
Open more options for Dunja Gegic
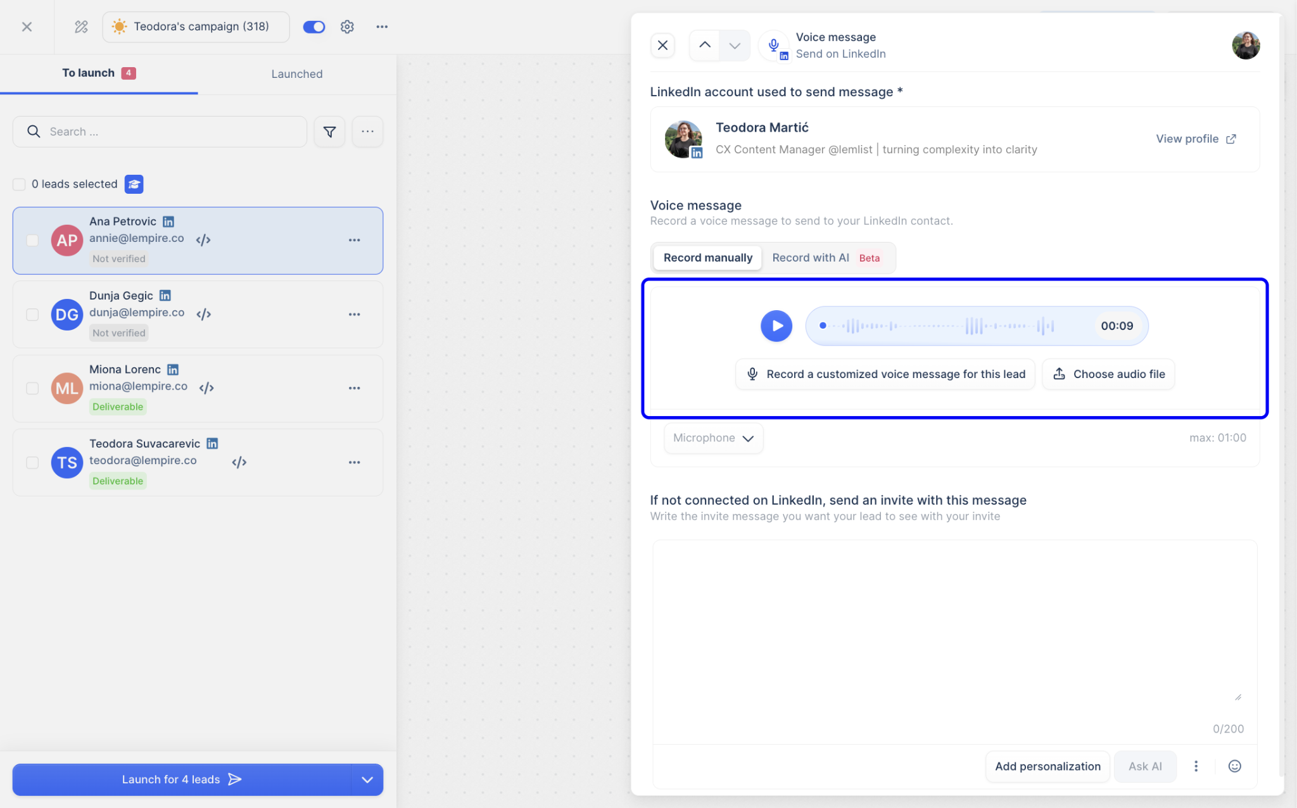click(x=355, y=315)
